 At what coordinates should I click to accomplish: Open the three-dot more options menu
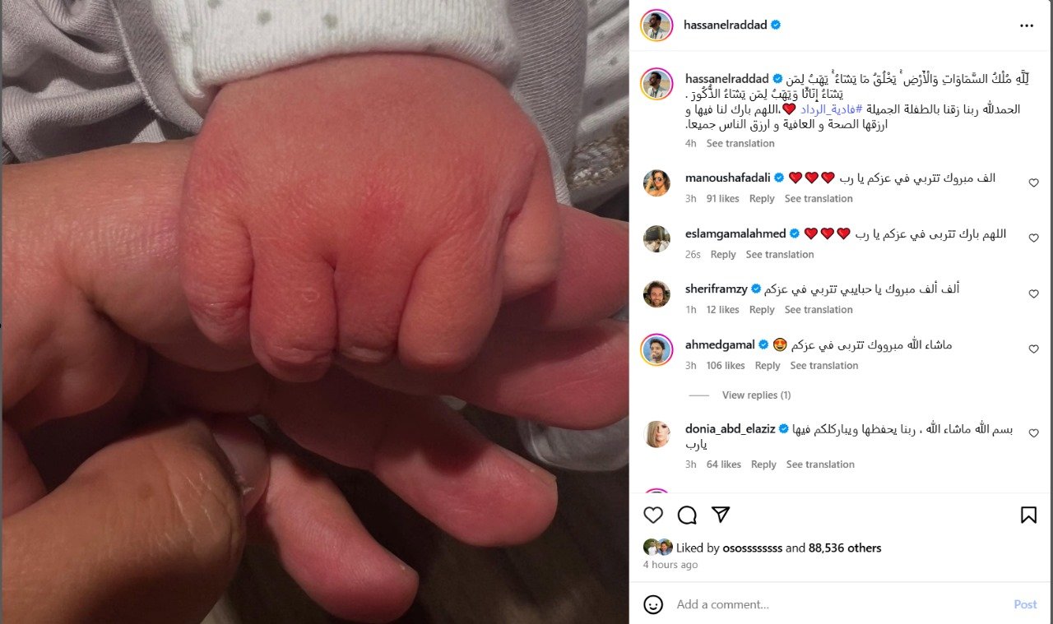click(1027, 25)
